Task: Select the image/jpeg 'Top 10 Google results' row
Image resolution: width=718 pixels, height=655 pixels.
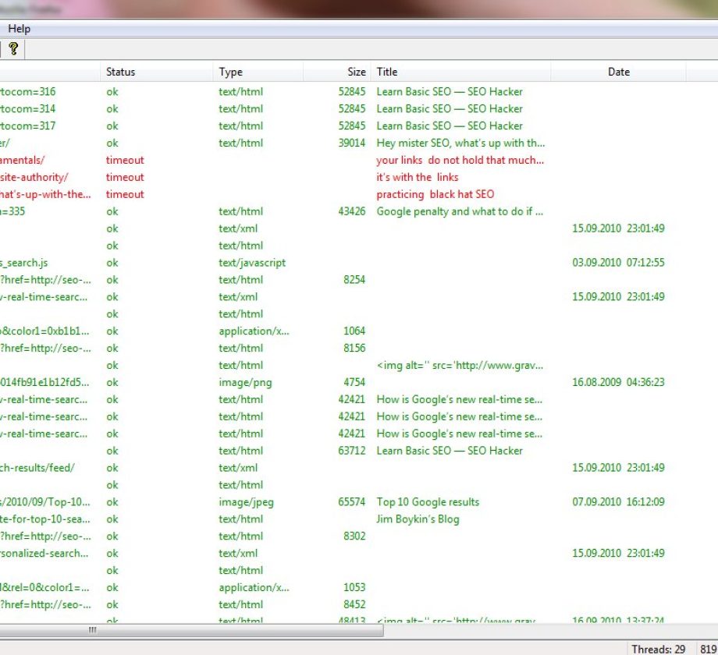Action: [428, 502]
